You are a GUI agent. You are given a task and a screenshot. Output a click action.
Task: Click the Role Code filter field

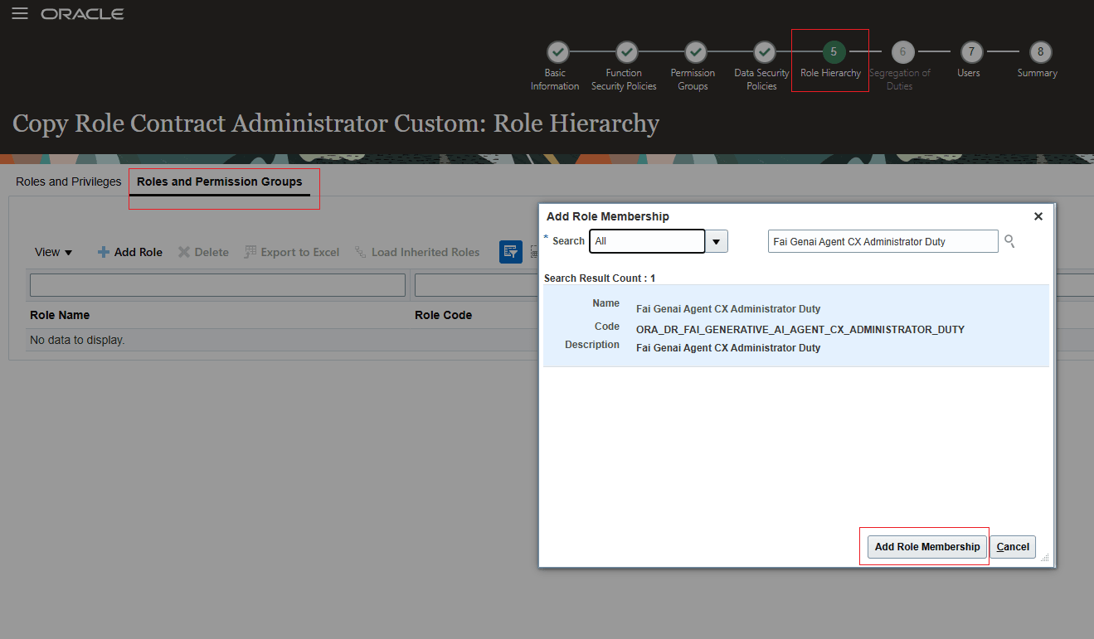coord(477,285)
